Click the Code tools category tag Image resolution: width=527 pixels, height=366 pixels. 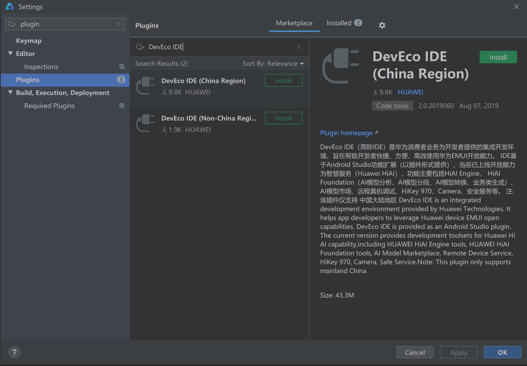click(392, 106)
